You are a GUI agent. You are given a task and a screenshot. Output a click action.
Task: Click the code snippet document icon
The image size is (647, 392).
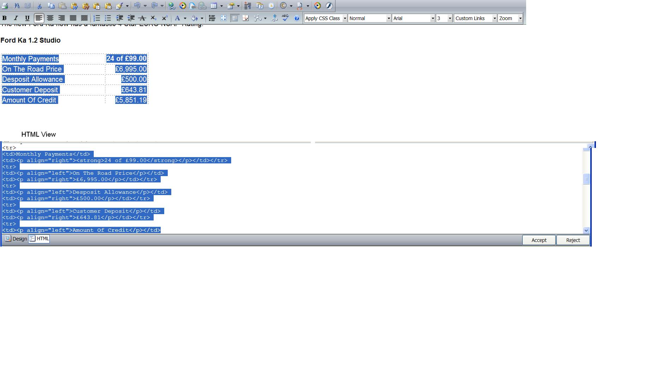click(x=300, y=6)
